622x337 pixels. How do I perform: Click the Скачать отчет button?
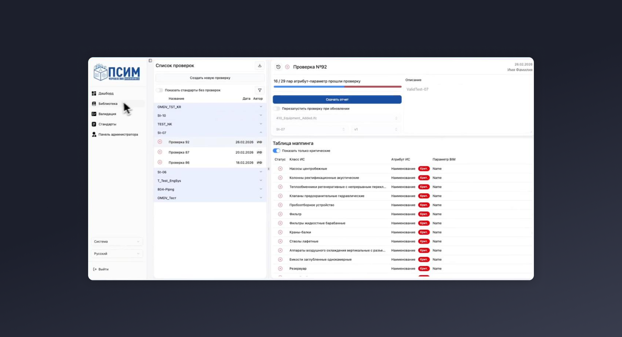pos(337,99)
